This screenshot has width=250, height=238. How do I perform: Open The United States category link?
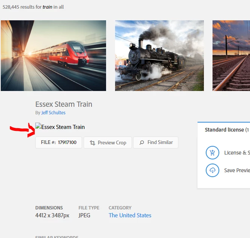click(130, 215)
